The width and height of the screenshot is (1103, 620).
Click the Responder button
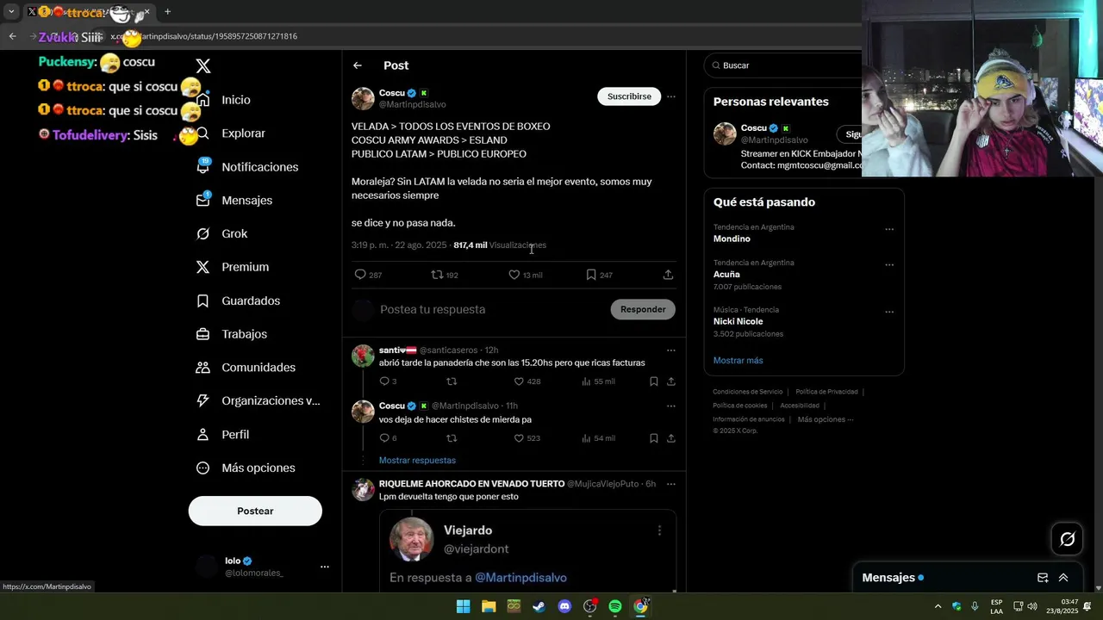pyautogui.click(x=643, y=309)
